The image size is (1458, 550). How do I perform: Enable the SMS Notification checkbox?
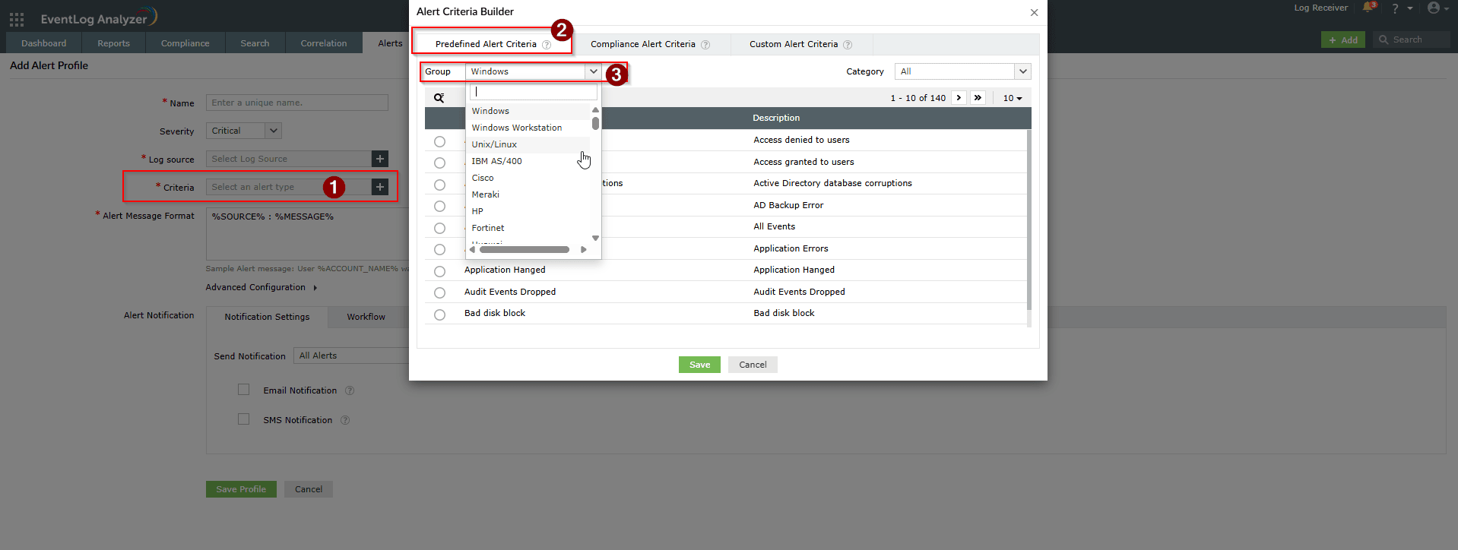(x=243, y=419)
